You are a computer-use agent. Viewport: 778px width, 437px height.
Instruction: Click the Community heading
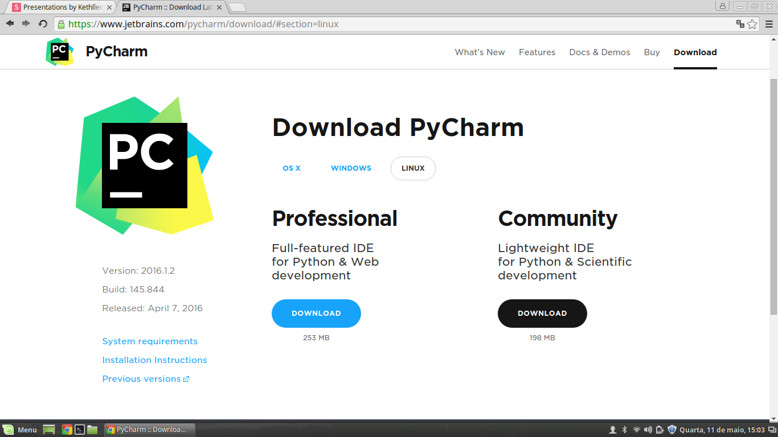pos(558,218)
